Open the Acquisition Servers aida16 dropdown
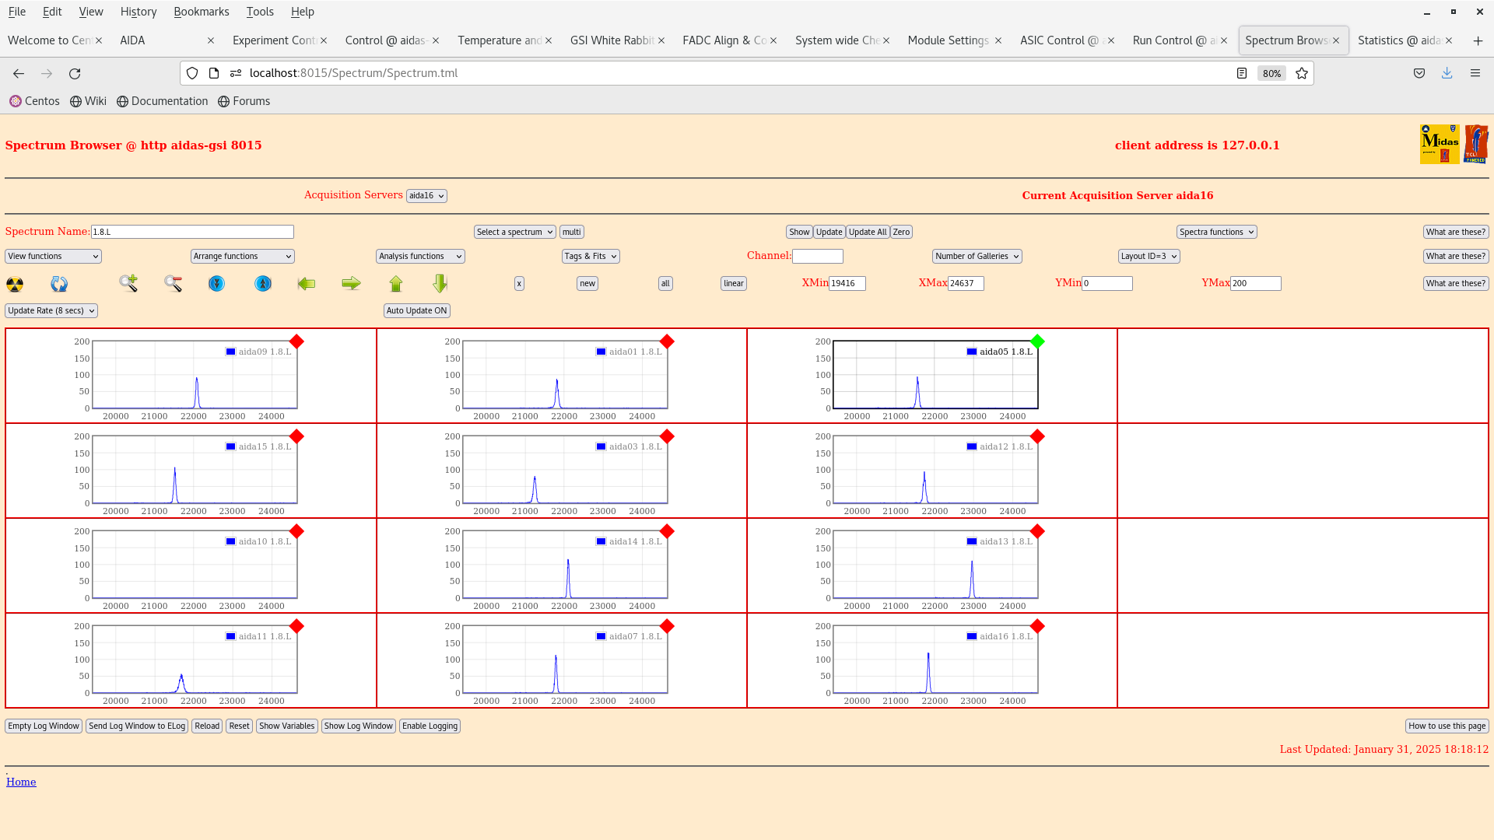 [x=426, y=196]
